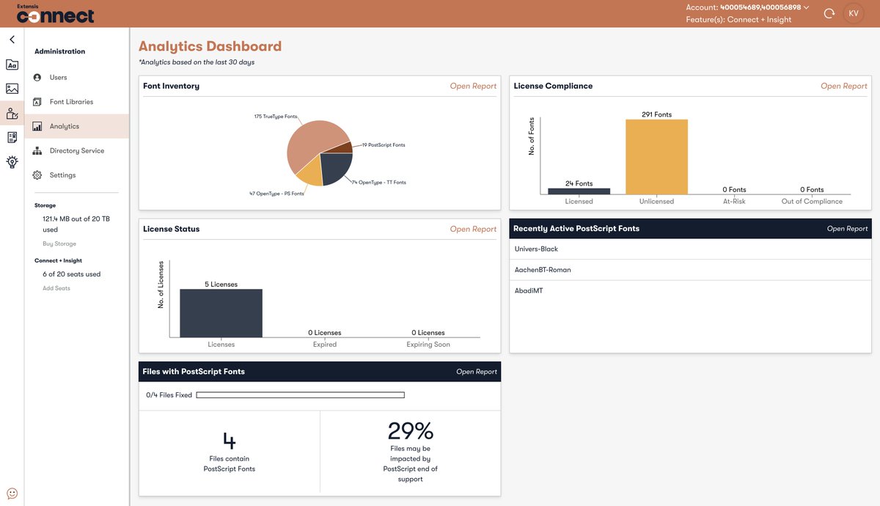Click the Expired axis label
This screenshot has width=880, height=506.
(x=325, y=344)
